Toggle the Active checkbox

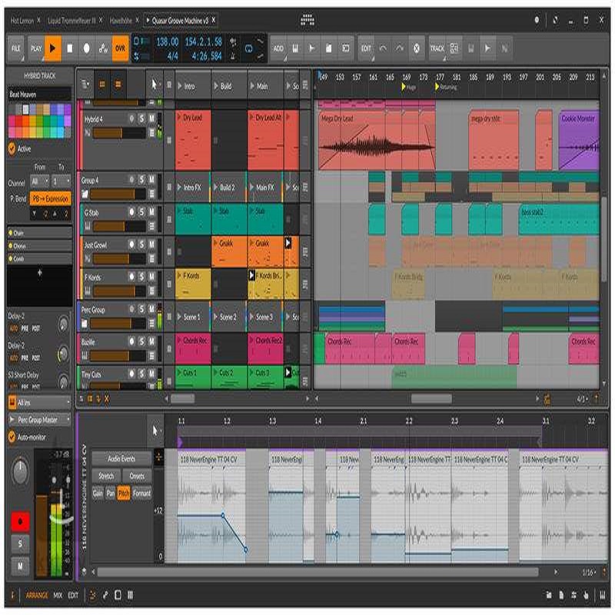tap(12, 148)
